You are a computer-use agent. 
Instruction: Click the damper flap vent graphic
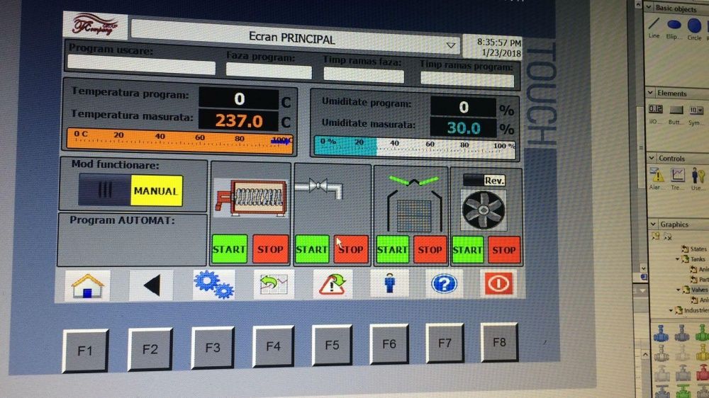(x=414, y=204)
